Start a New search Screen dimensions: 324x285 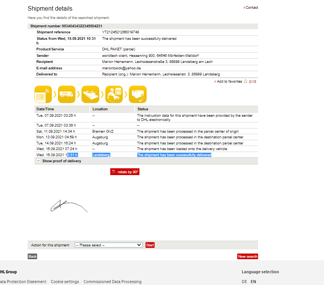click(x=247, y=257)
